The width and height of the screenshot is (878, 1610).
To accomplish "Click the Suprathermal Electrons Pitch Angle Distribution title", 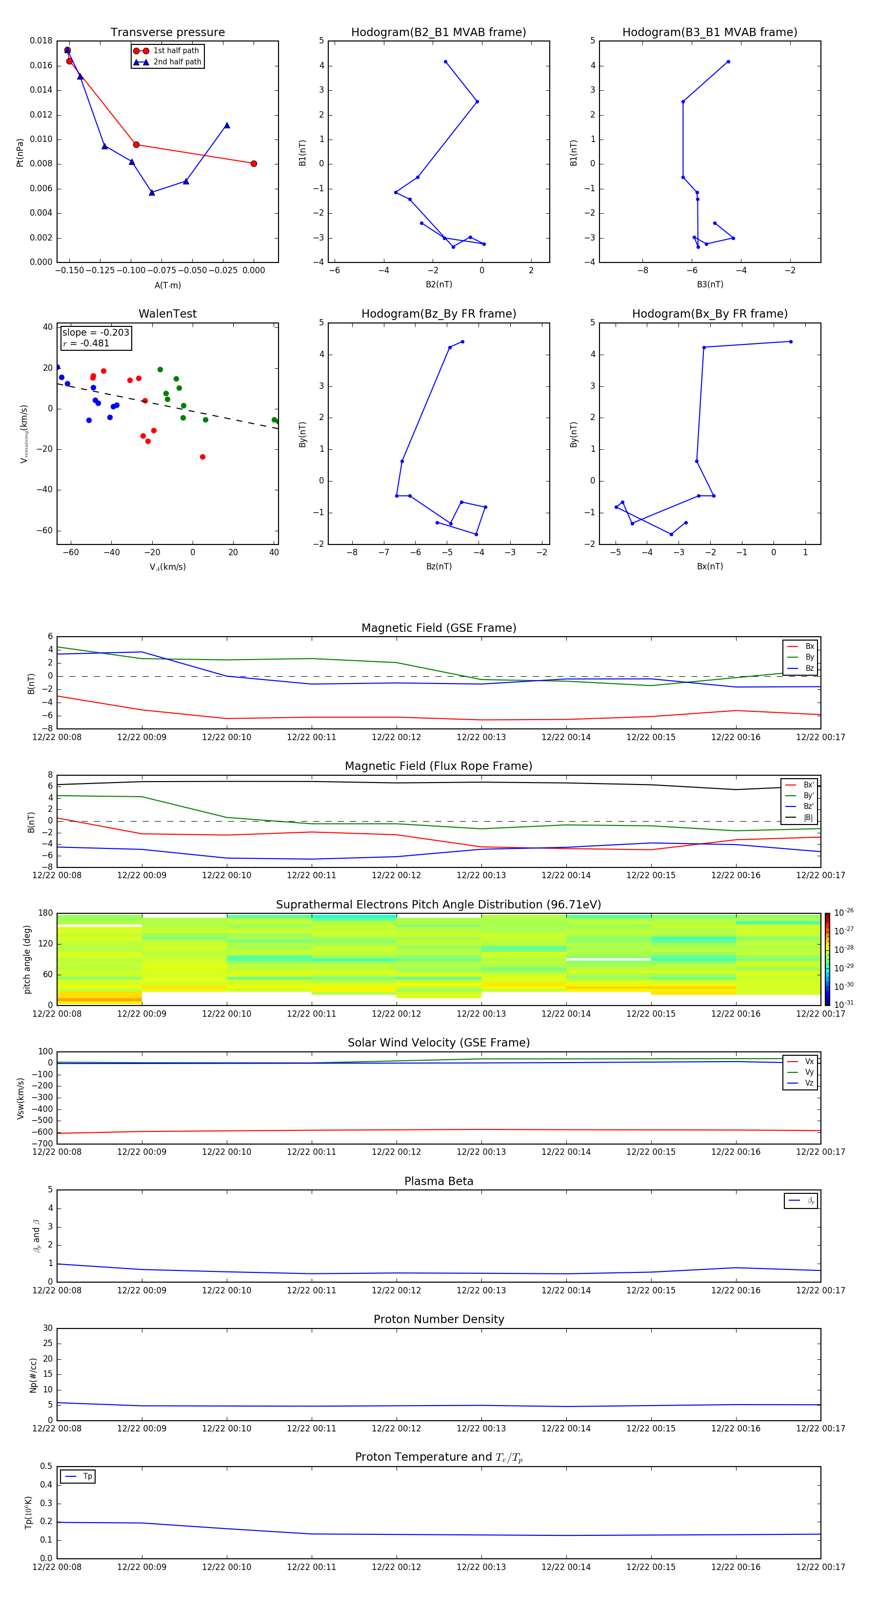I will tap(439, 905).
